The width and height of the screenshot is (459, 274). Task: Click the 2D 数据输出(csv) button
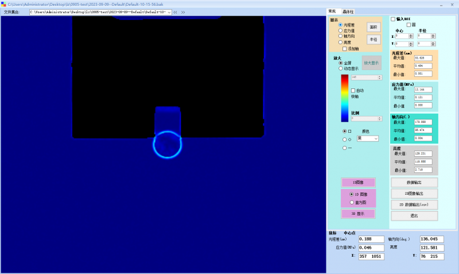[414, 204]
